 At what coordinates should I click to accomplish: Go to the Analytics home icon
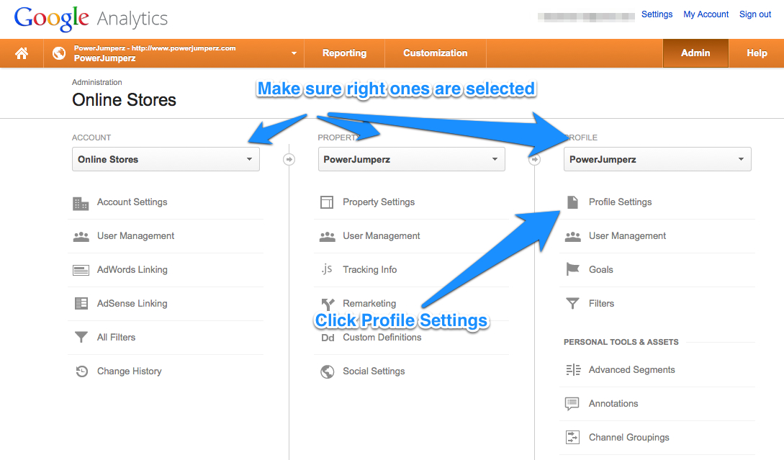click(x=22, y=53)
